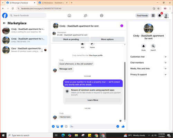Click the 7402501603 message bubble
173x138 pixels.
coord(65,117)
